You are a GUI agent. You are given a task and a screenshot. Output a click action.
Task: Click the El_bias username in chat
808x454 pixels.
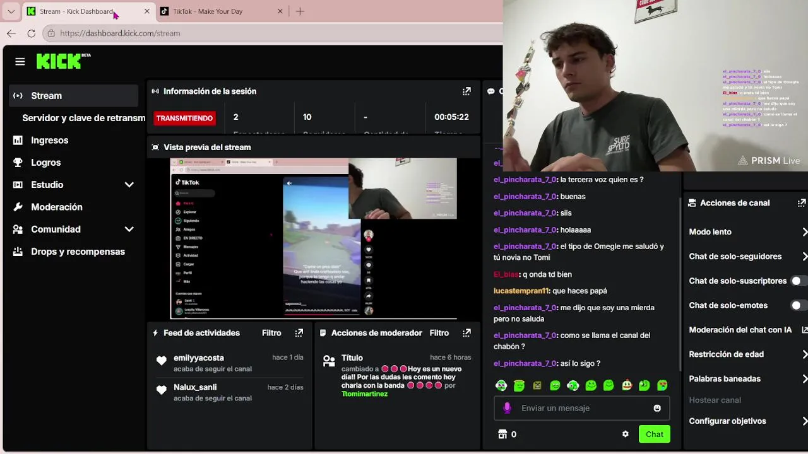coord(506,274)
